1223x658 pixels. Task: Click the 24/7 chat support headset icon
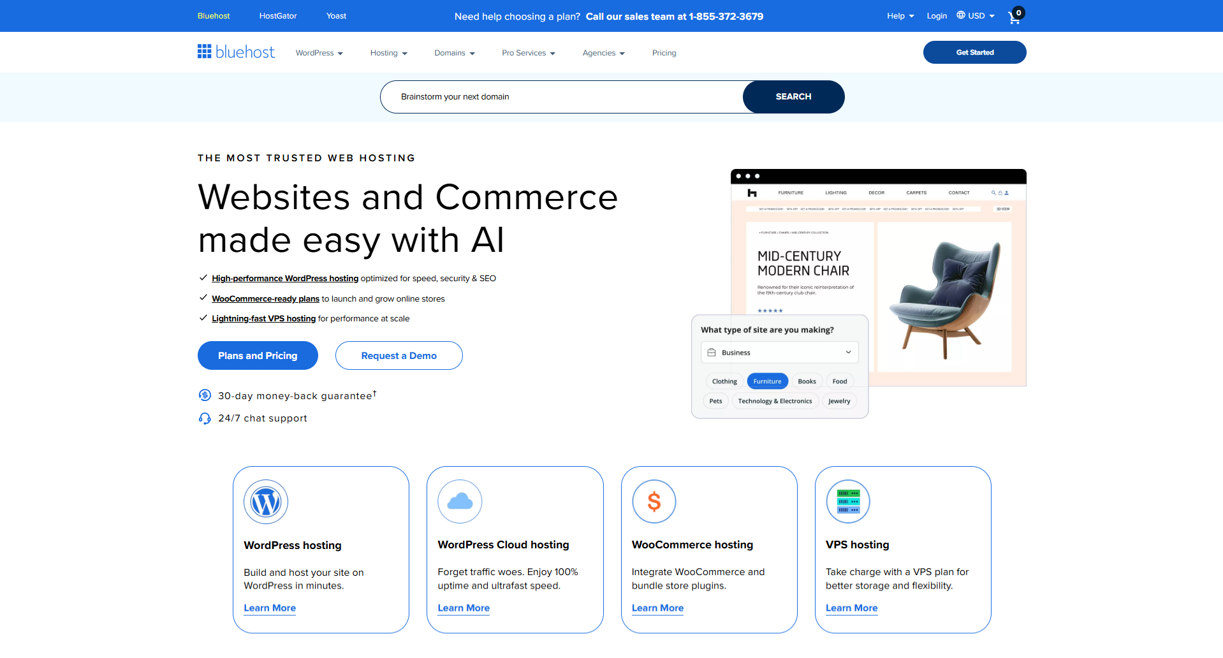(204, 418)
